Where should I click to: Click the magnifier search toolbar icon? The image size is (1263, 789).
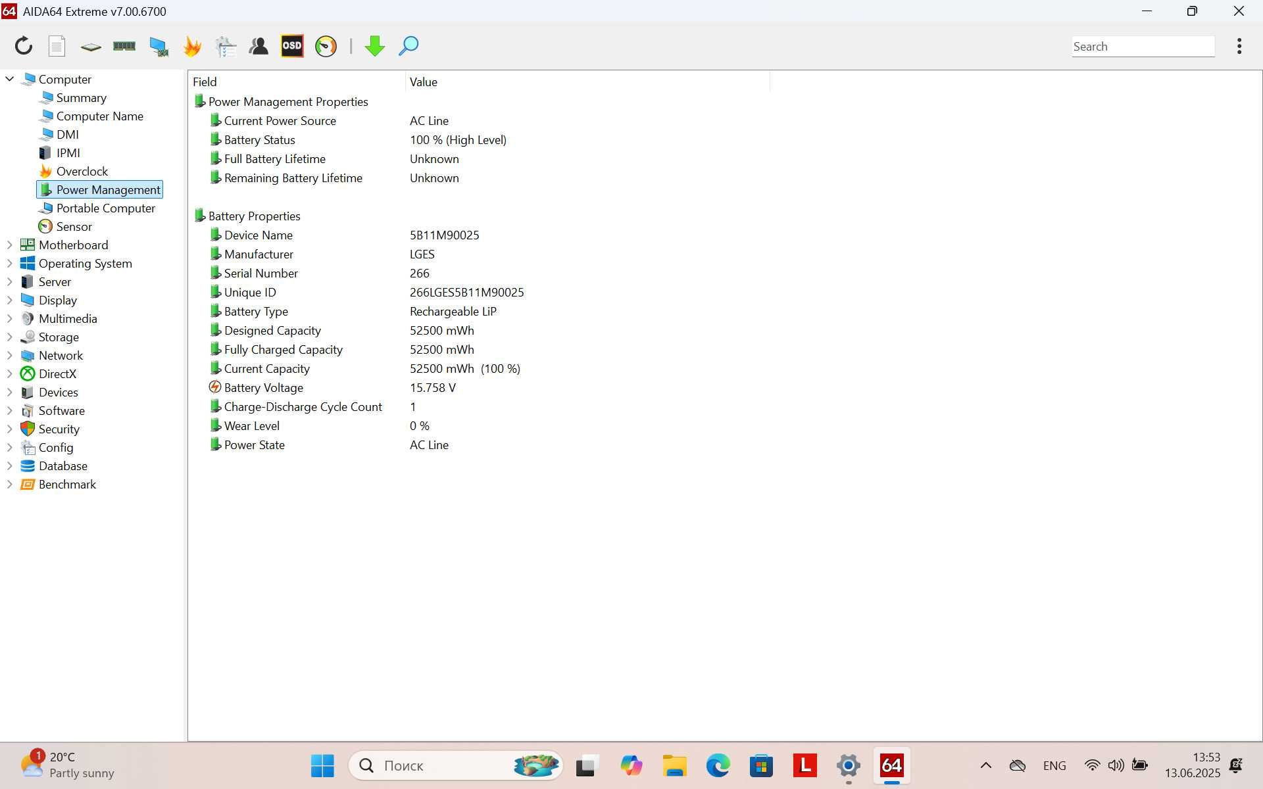tap(409, 46)
